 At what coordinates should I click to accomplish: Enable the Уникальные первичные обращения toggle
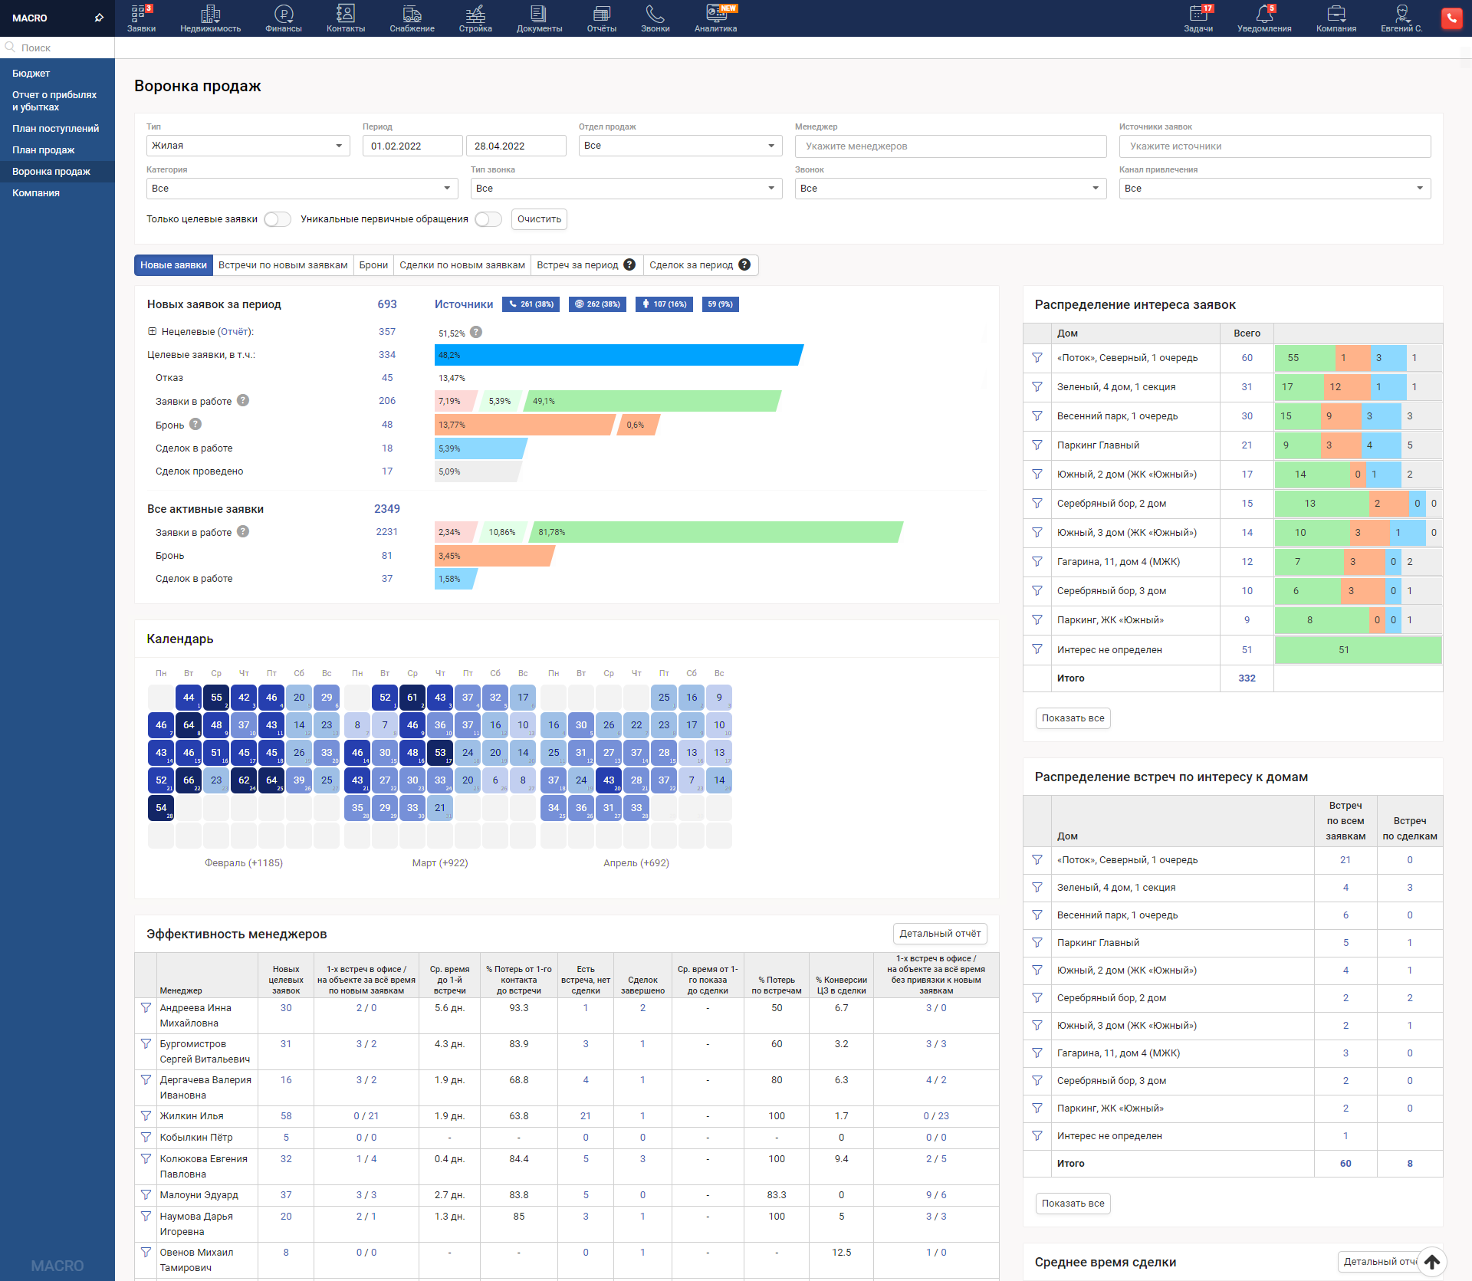click(488, 219)
